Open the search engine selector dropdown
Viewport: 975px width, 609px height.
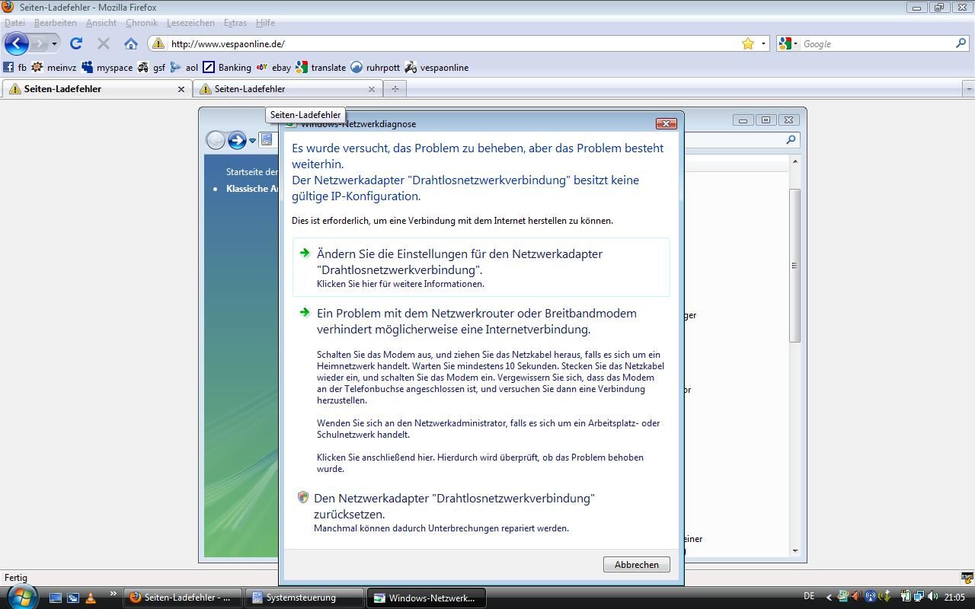click(x=788, y=43)
